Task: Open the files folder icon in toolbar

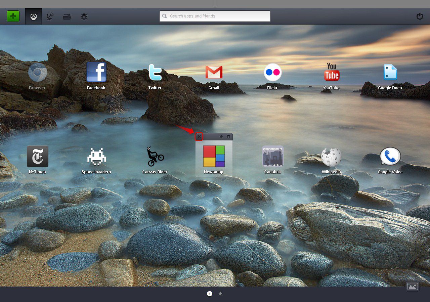Action: 67,16
